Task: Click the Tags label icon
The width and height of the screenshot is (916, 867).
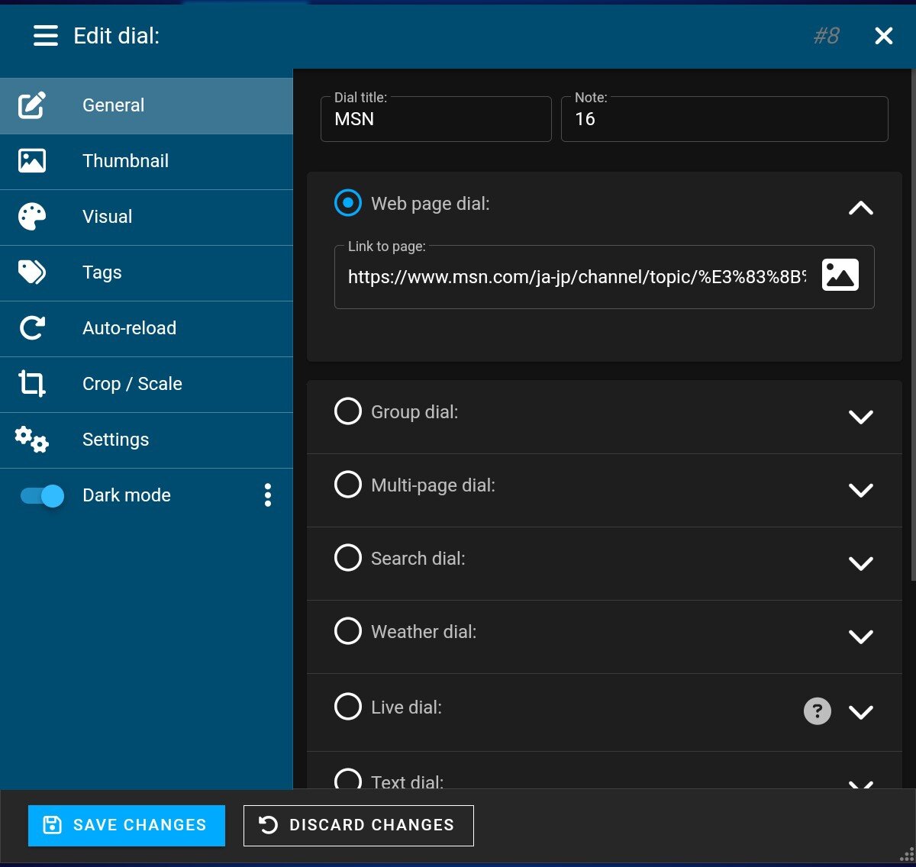Action: pos(32,272)
